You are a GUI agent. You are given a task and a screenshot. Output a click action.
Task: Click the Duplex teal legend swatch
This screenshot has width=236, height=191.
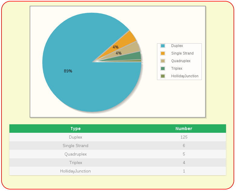point(163,46)
